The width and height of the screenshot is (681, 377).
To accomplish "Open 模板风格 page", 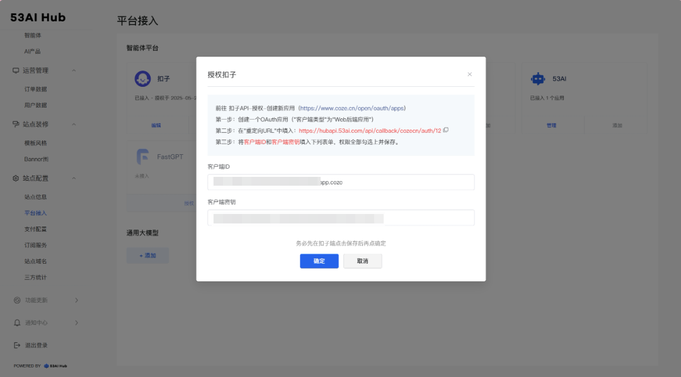I will 36,143.
